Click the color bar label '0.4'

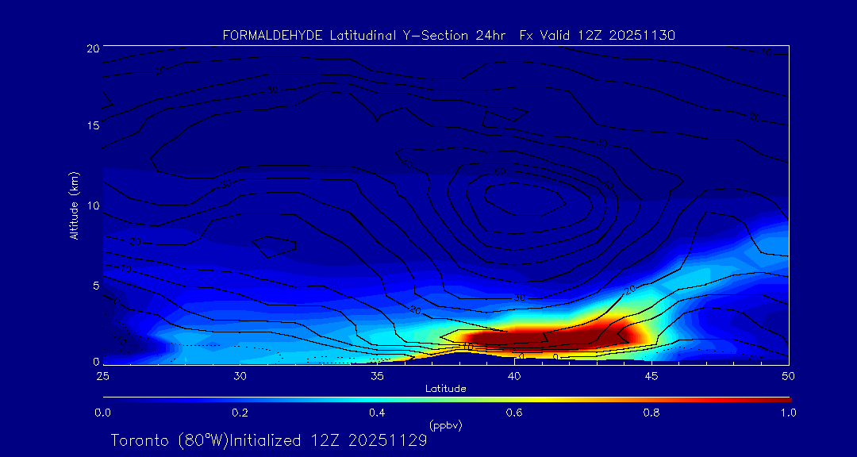377,413
